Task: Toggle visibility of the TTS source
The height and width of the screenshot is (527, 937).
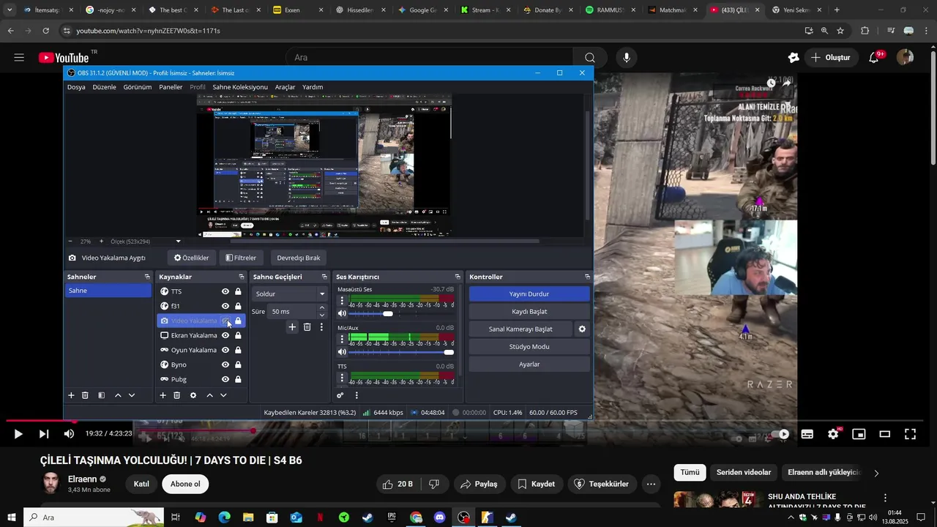Action: 225,291
